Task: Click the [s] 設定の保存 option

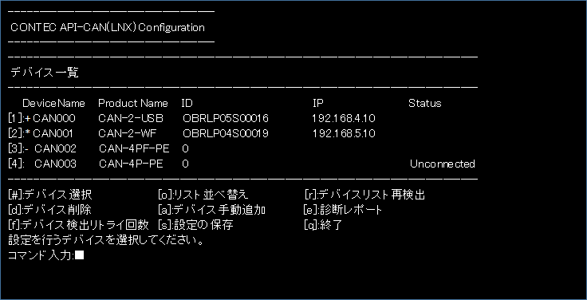Action: click(195, 225)
